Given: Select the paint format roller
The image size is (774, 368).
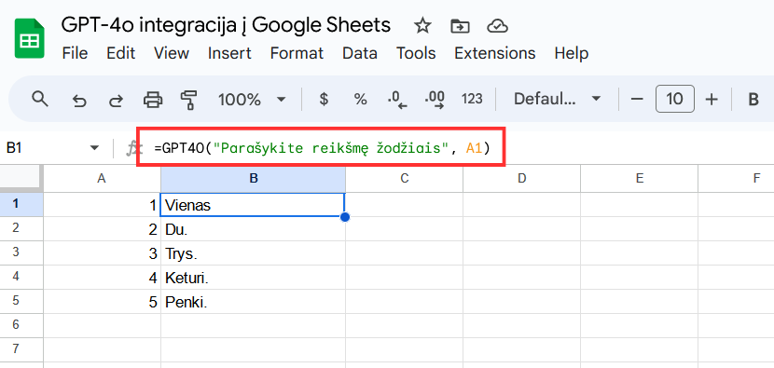Looking at the screenshot, I should [x=188, y=100].
